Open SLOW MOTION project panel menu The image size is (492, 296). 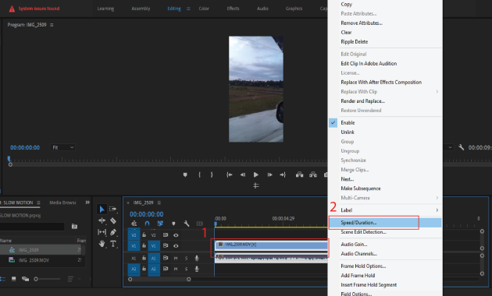click(x=38, y=203)
